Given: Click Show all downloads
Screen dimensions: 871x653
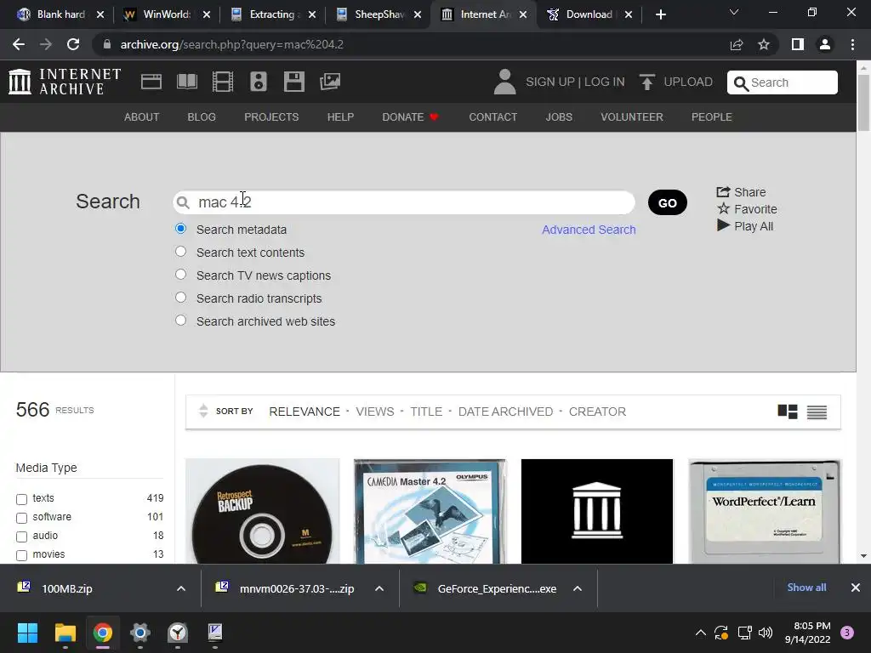Looking at the screenshot, I should (806, 588).
